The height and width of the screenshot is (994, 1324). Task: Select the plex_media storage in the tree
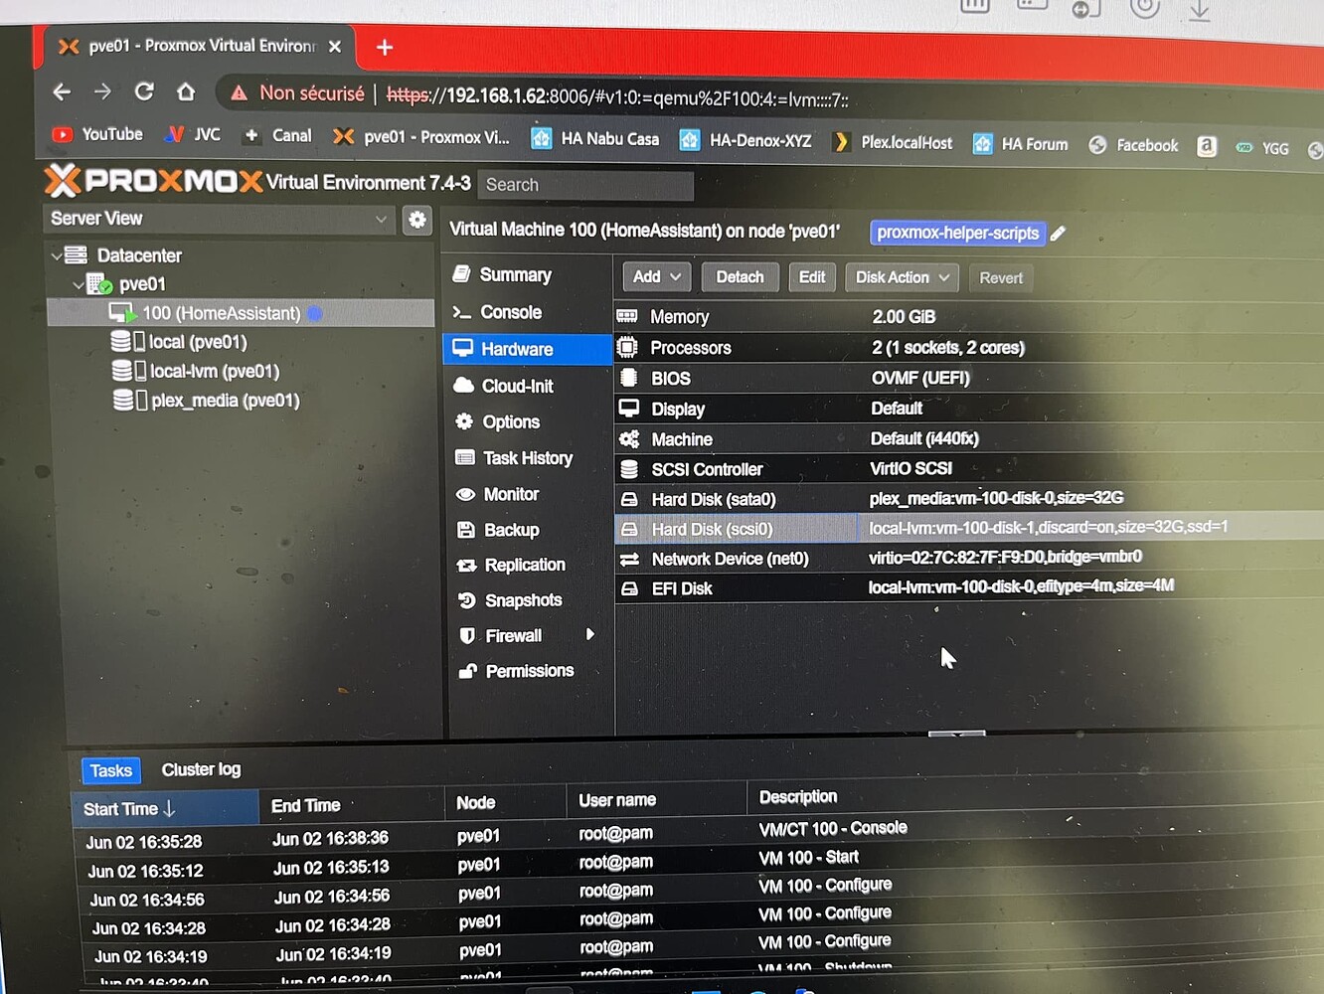pos(221,400)
